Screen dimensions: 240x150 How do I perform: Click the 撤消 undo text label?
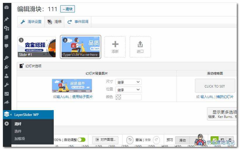[x=139, y=140]
